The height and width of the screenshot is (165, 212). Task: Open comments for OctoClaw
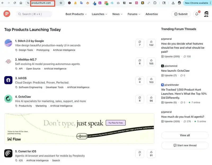140,99
